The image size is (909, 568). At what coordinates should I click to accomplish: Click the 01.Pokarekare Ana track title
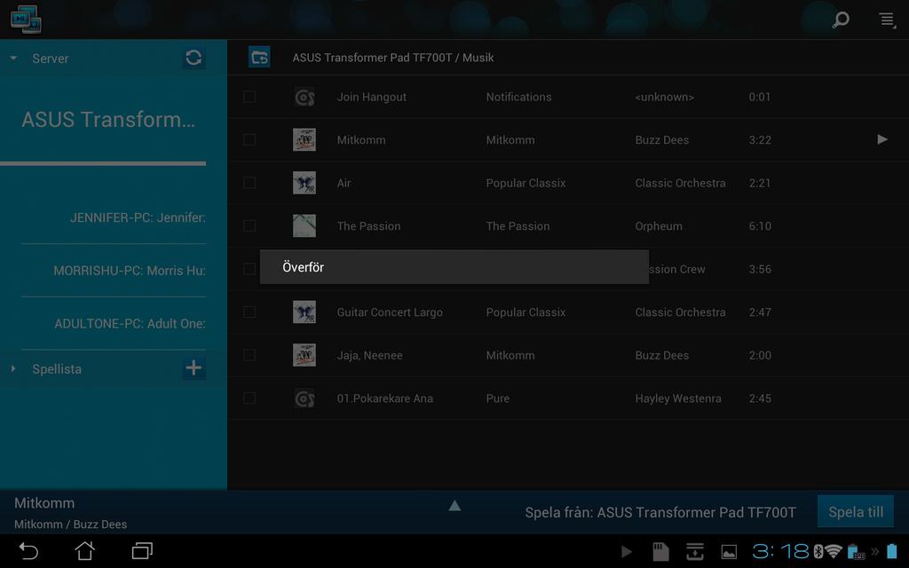coord(385,398)
